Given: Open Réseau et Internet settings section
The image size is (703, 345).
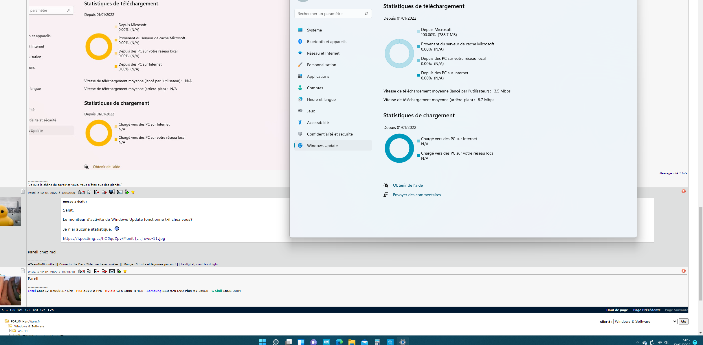Looking at the screenshot, I should tap(323, 53).
